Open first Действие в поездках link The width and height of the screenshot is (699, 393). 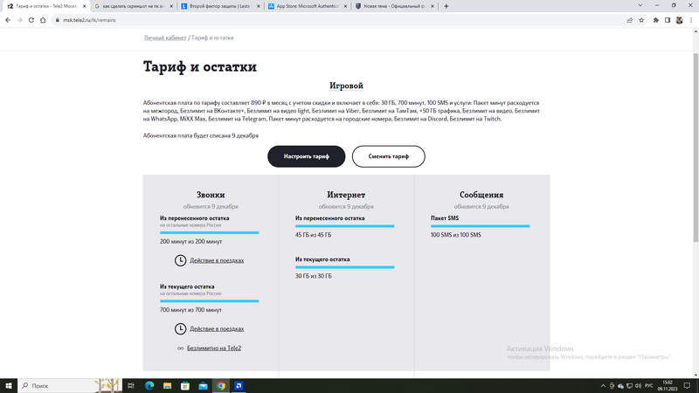point(217,260)
